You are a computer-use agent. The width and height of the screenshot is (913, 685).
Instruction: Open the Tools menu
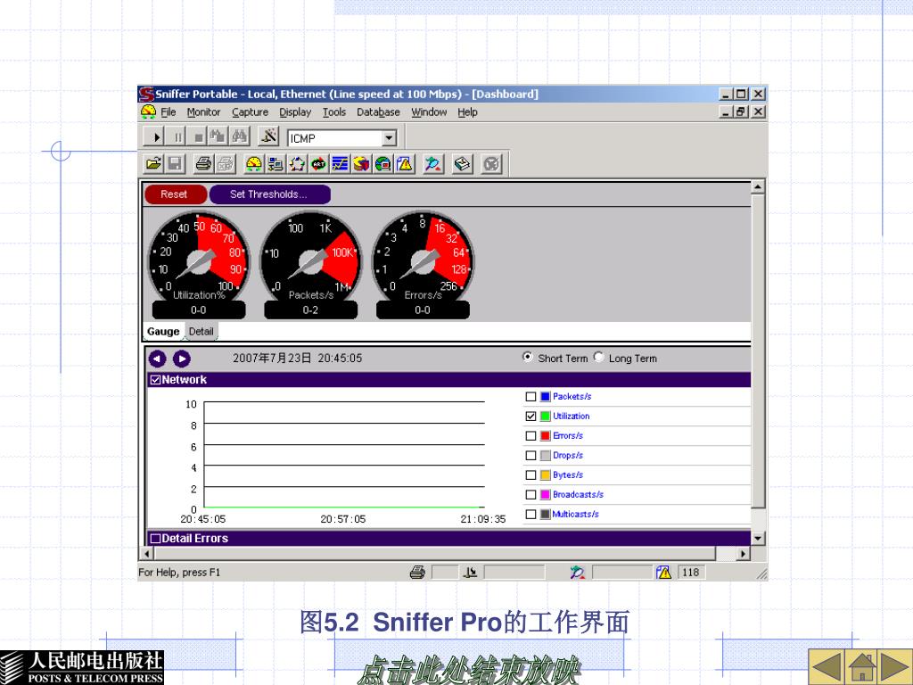point(334,111)
